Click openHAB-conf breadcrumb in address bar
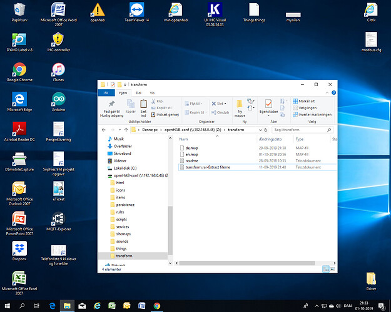Viewport: 391px width, 312px height. pyautogui.click(x=193, y=130)
